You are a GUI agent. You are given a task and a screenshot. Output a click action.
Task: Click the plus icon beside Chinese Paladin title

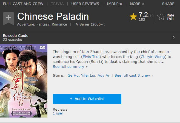[x=8, y=18]
